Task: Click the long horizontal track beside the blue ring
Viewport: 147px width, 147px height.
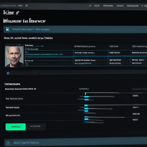Action: (78, 73)
